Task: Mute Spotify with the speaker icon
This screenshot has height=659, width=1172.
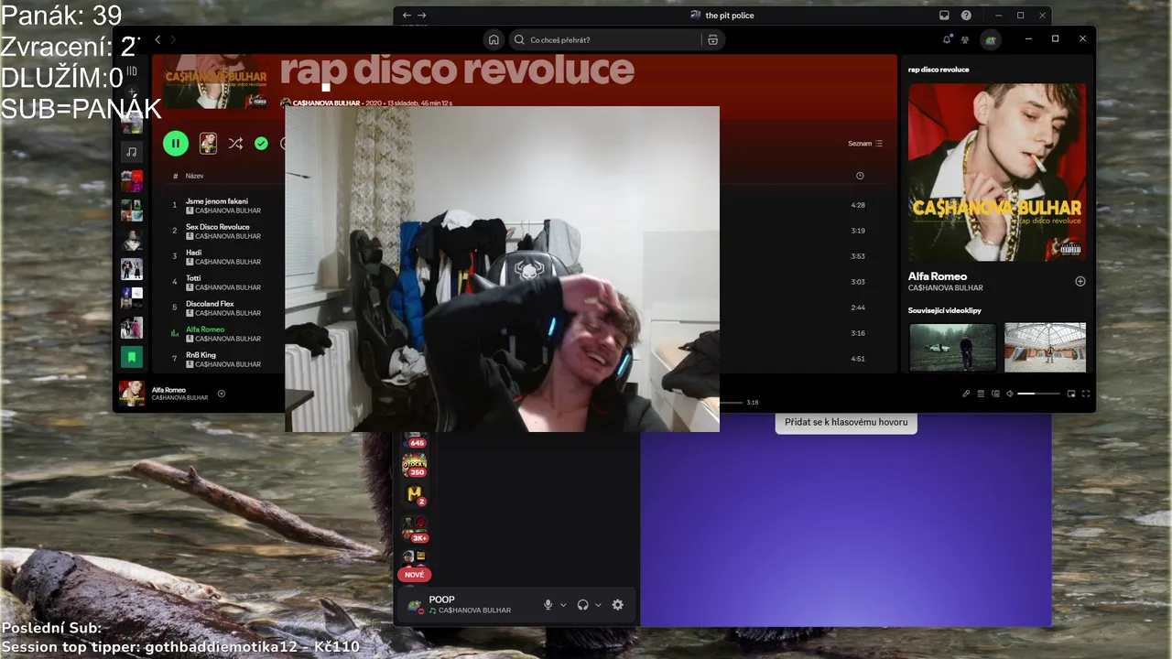Action: [1010, 394]
